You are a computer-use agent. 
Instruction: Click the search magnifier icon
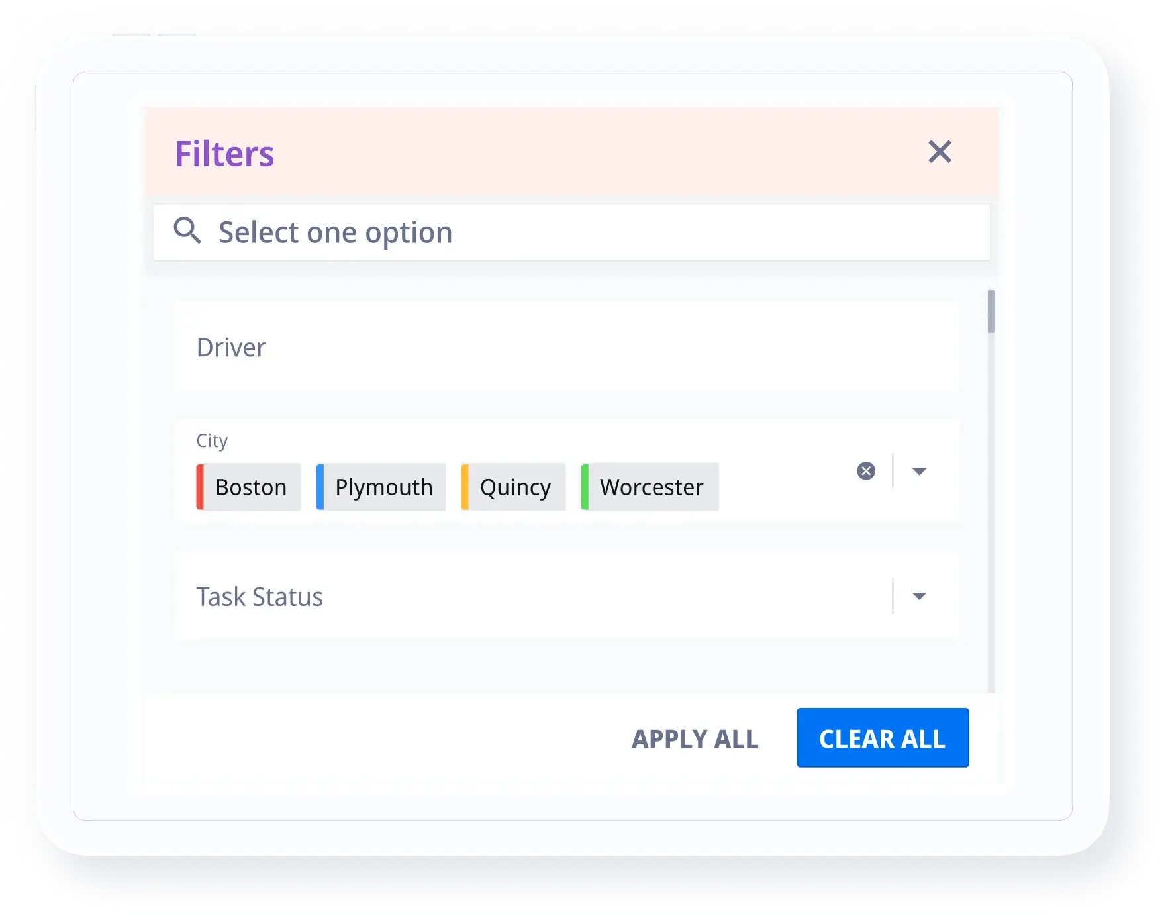coord(187,231)
